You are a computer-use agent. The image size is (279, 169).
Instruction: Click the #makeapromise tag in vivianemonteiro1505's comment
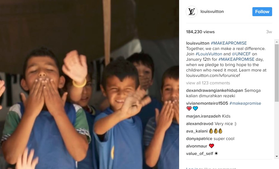[x=245, y=103]
